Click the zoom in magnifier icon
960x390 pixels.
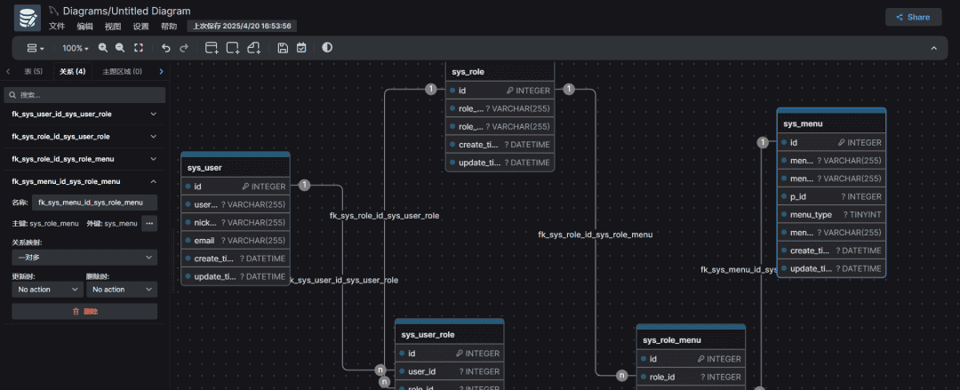point(103,48)
